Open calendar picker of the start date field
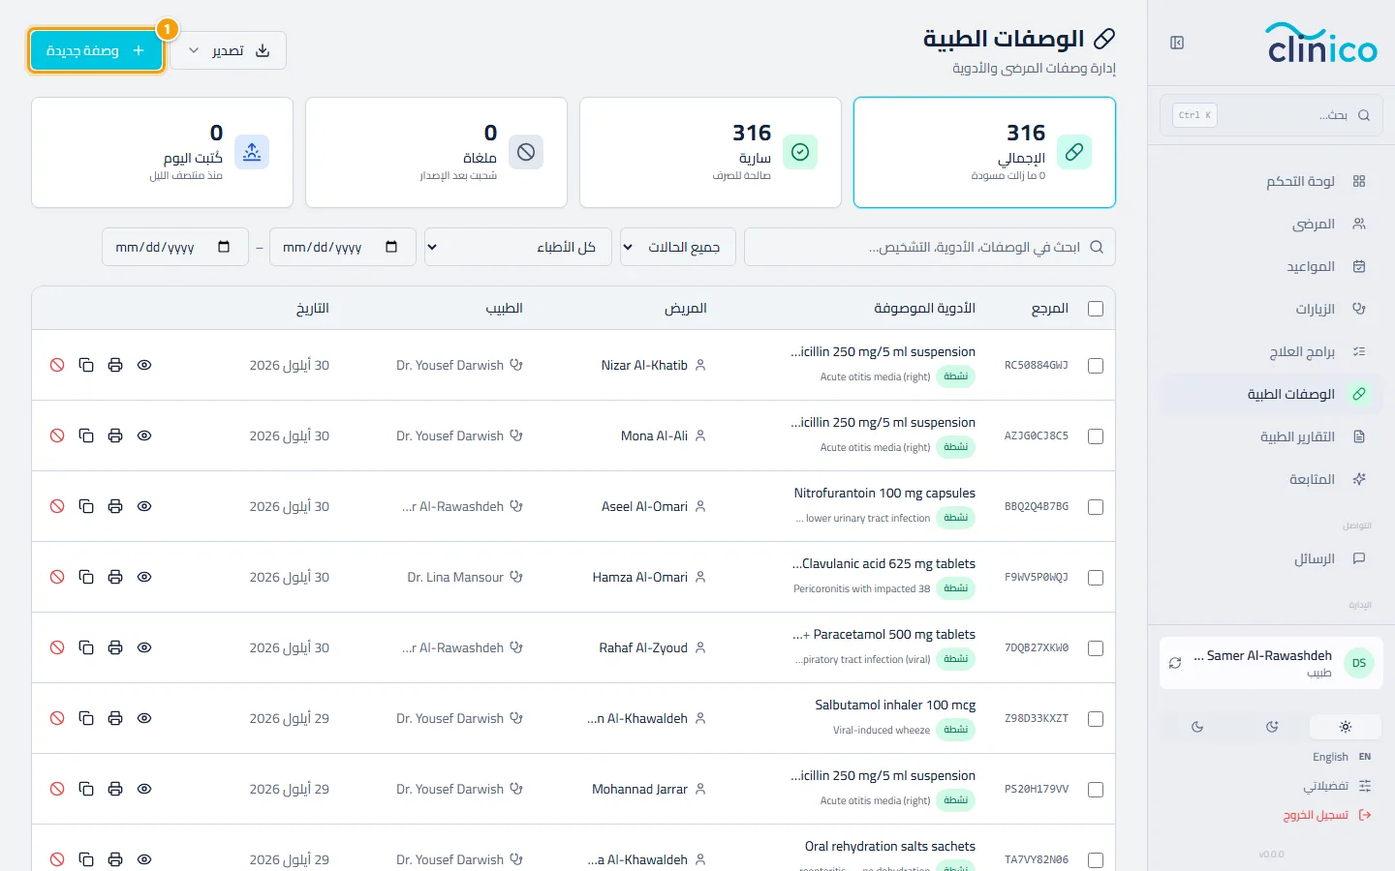This screenshot has width=1395, height=871. click(391, 247)
